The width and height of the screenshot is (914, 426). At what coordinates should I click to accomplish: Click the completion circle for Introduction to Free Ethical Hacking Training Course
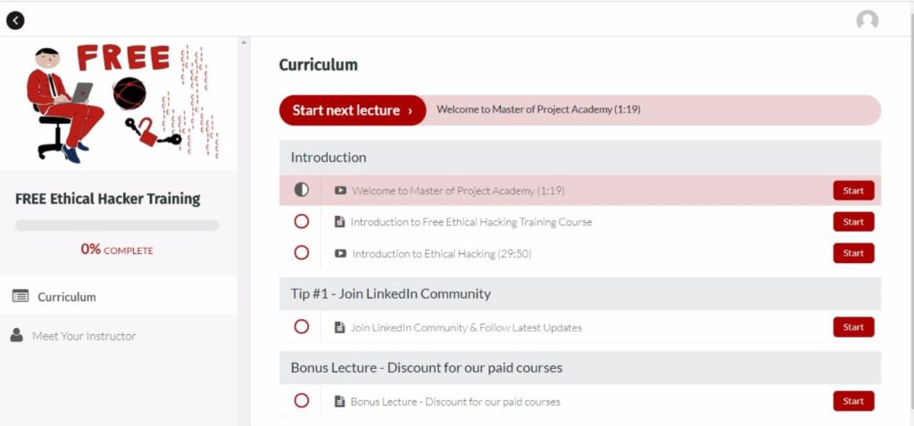pos(302,222)
